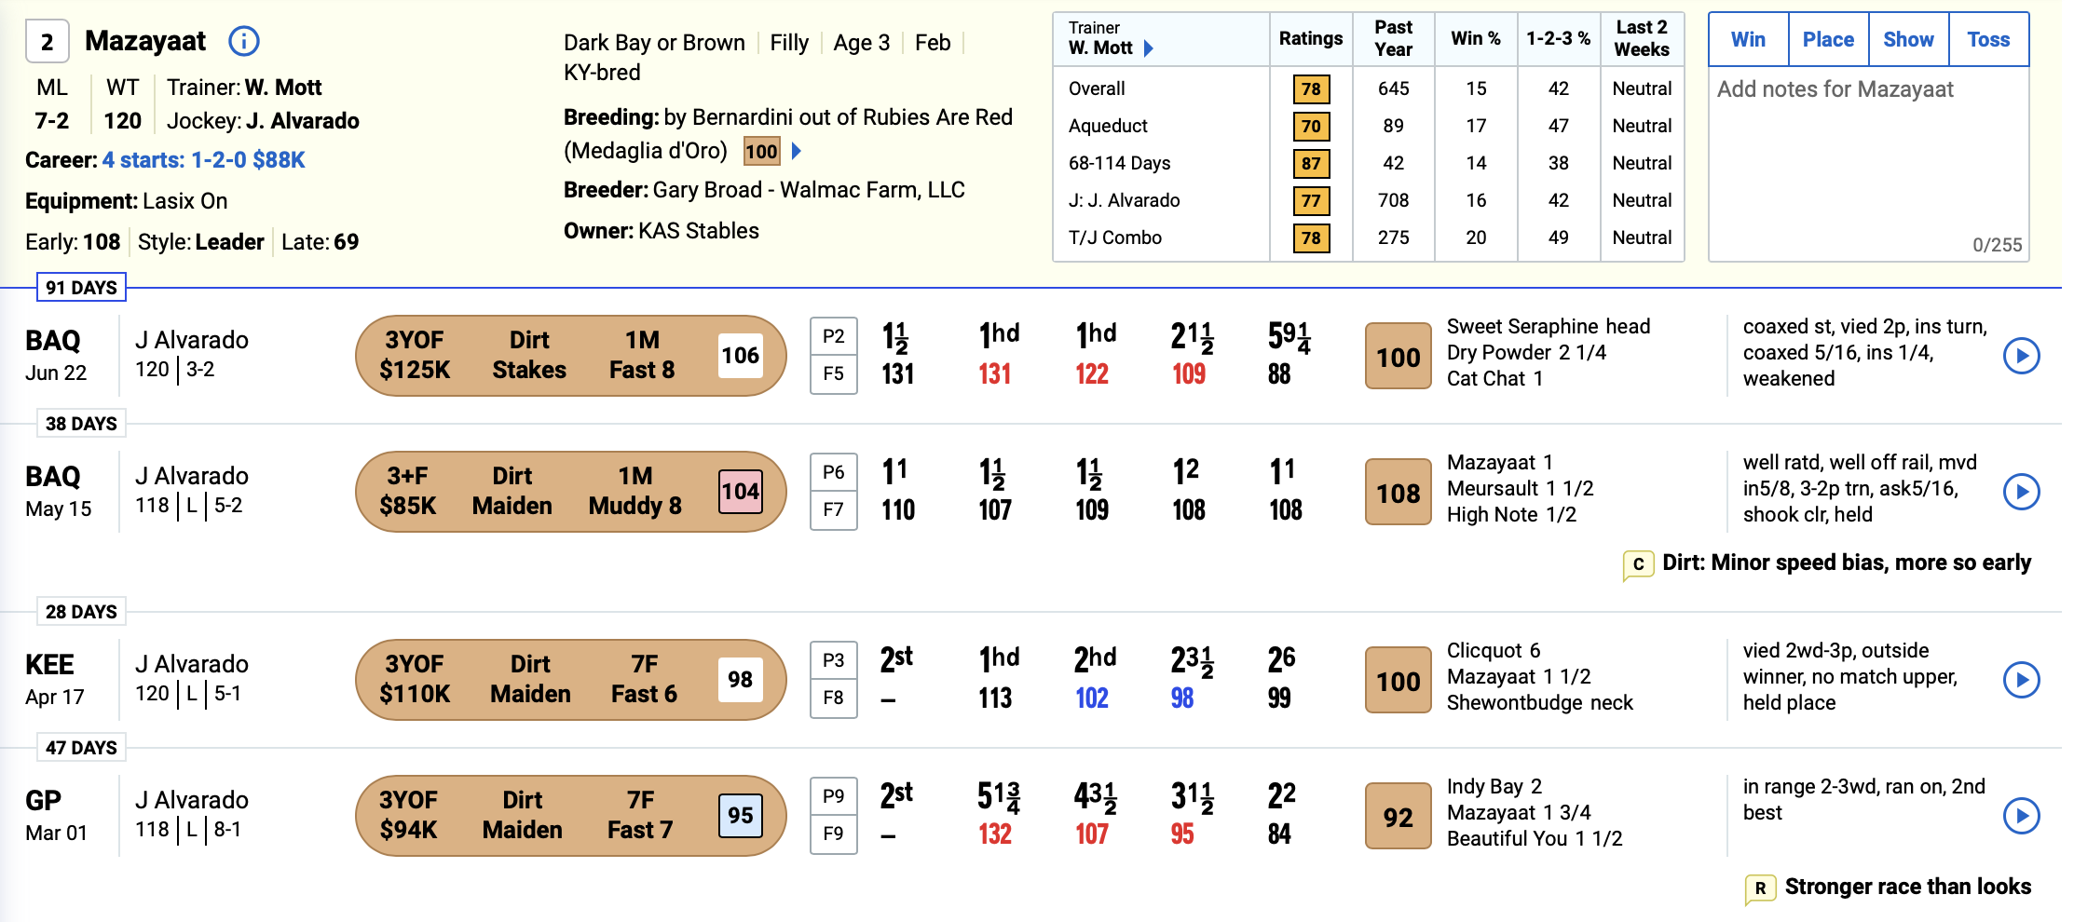This screenshot has width=2074, height=922.
Task: Toss Mazayaat from contention
Action: click(x=1988, y=40)
